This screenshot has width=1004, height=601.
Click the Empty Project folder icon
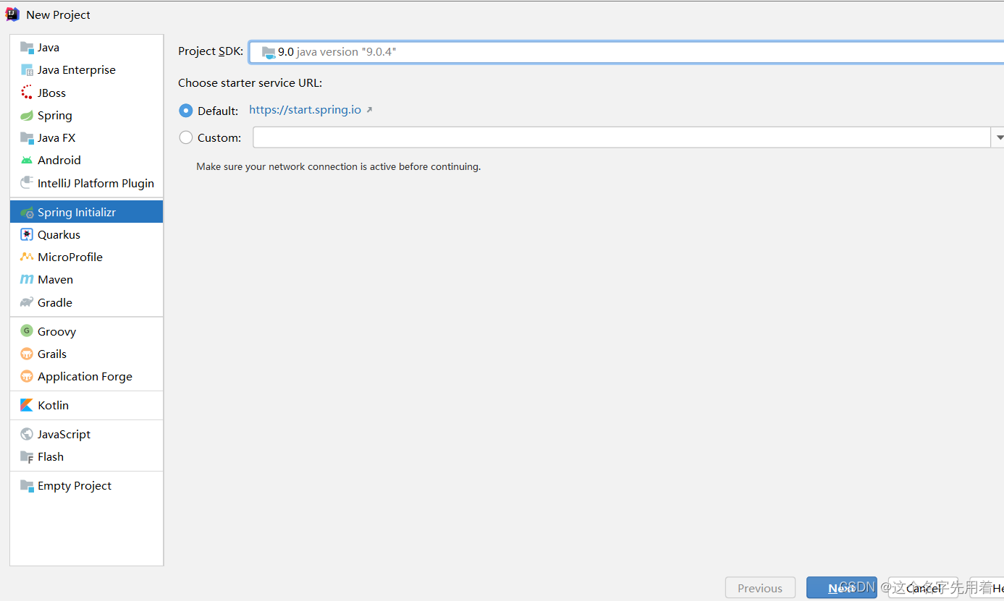point(27,486)
